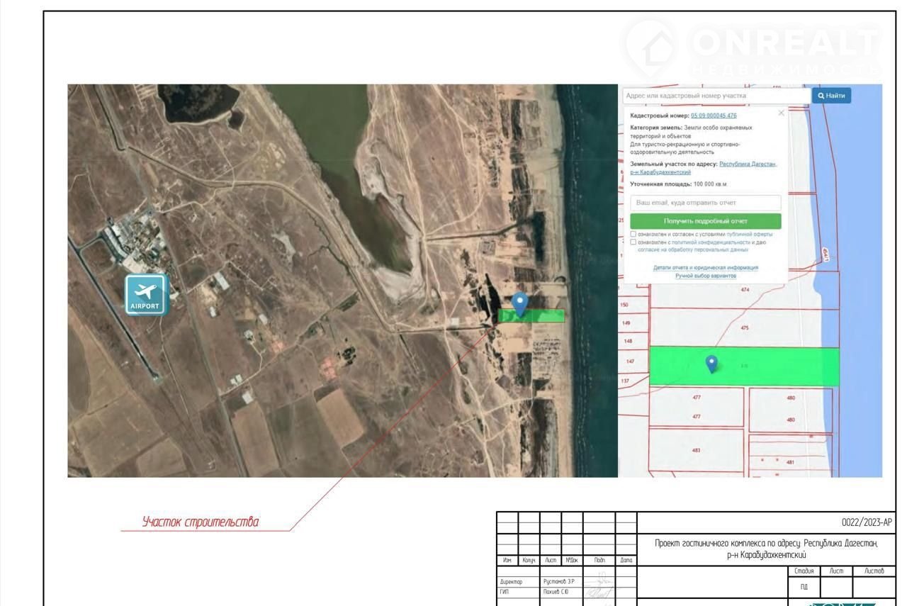This screenshot has width=907, height=606.
Task: Open the Республика Дагестан address link
Action: pyautogui.click(x=748, y=164)
